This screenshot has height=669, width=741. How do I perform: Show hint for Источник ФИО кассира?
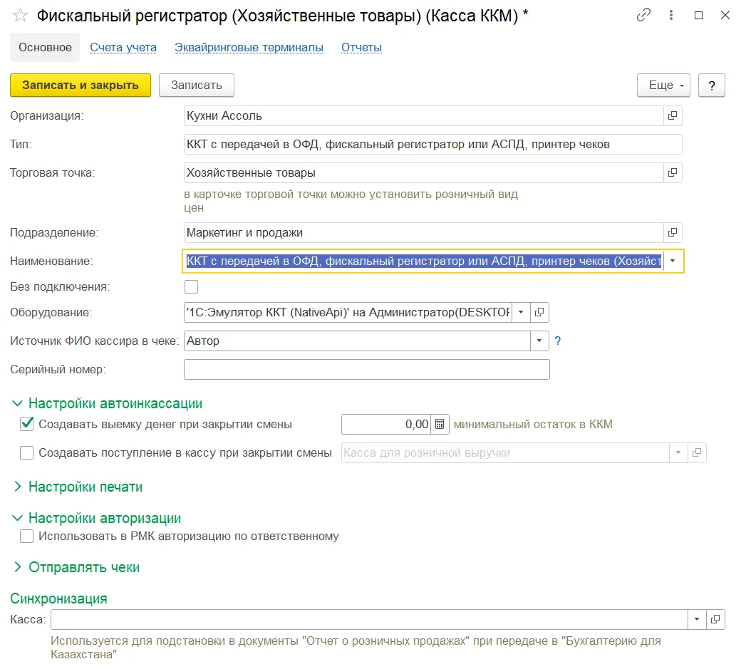[x=558, y=341]
